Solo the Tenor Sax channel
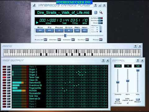Viewport: 149px width, 112px height. click(x=9, y=77)
